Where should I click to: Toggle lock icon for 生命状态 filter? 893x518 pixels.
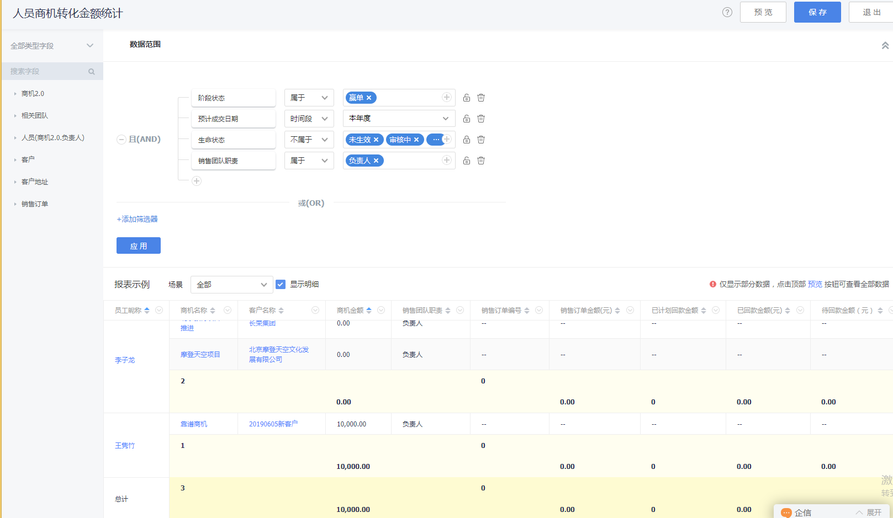[x=467, y=140]
